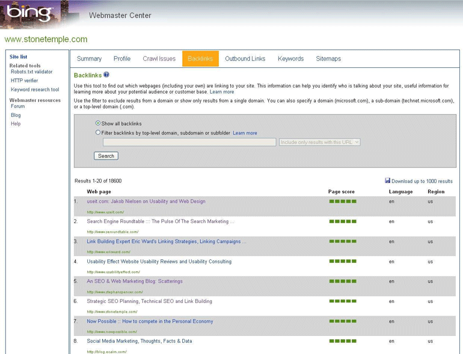The height and width of the screenshot is (354, 463).
Task: Click the page score bar for Now Possible
Action: tap(343, 321)
